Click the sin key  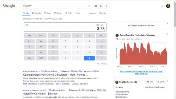[41, 41]
